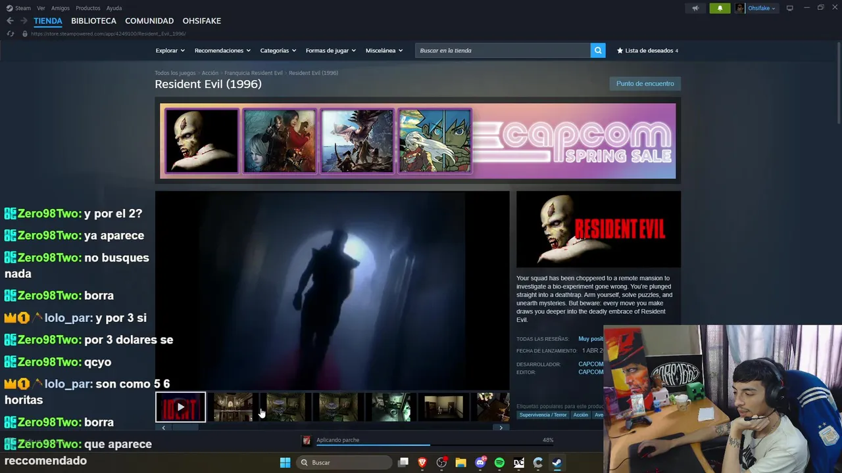
Task: Follow the Acción breadcrumb
Action: [210, 73]
